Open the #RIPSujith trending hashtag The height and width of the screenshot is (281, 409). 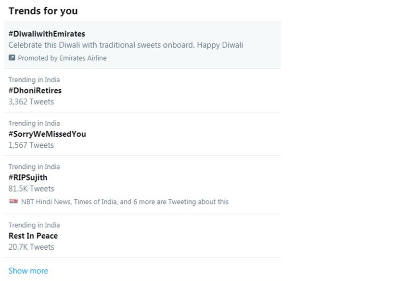(x=28, y=177)
